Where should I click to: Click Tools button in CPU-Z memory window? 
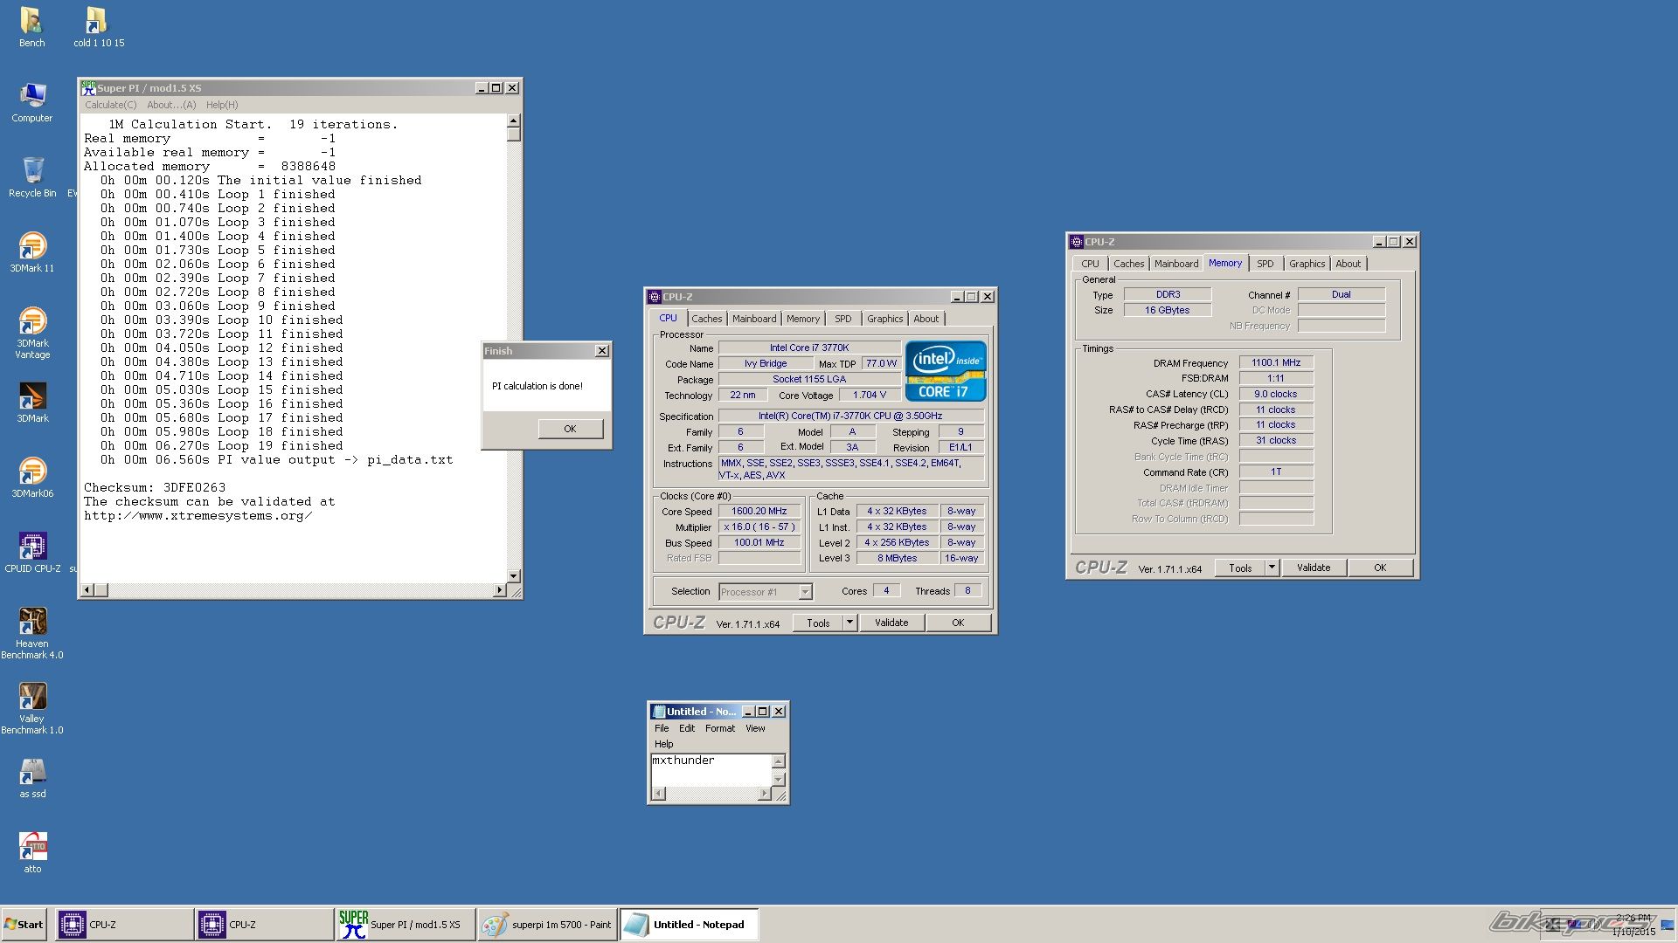click(x=1240, y=568)
